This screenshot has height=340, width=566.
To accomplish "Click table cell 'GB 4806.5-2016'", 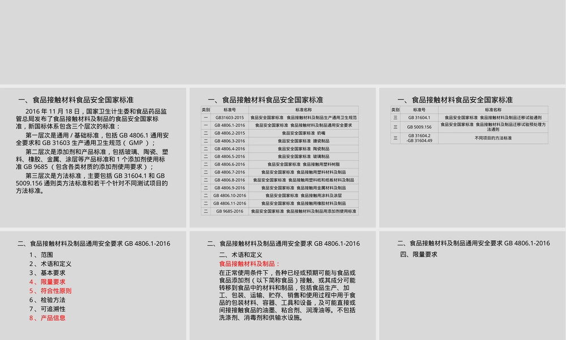I will [230, 156].
